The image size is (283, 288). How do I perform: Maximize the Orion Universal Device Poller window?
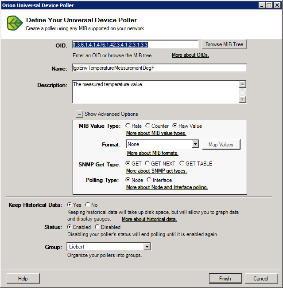coord(269,5)
